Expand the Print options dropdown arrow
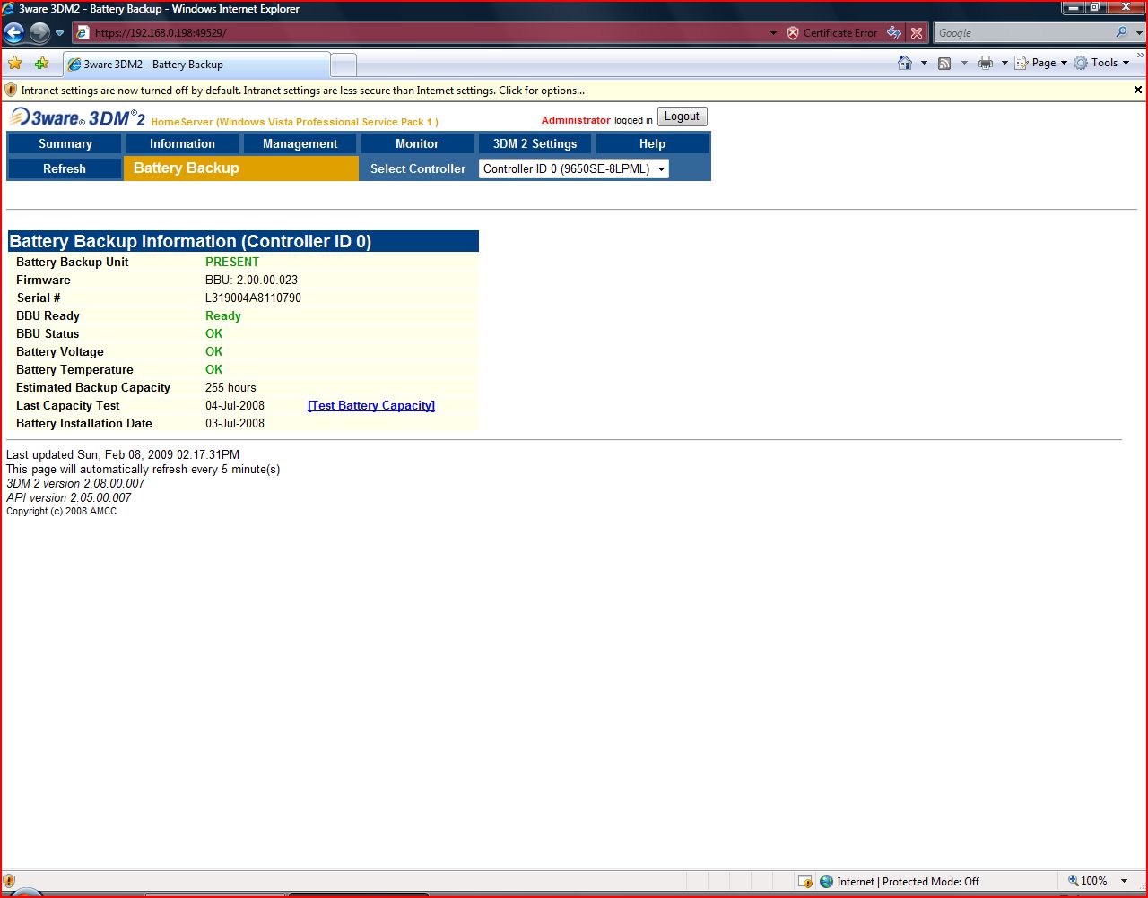Viewport: 1148px width, 898px height. tap(1004, 63)
